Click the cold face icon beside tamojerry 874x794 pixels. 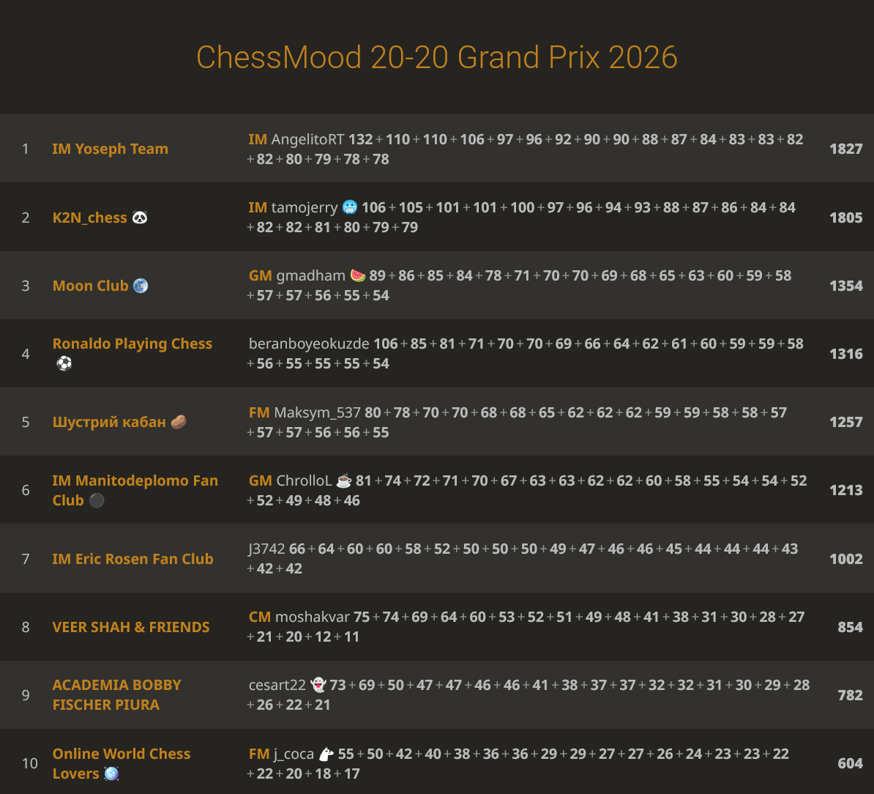coord(350,207)
